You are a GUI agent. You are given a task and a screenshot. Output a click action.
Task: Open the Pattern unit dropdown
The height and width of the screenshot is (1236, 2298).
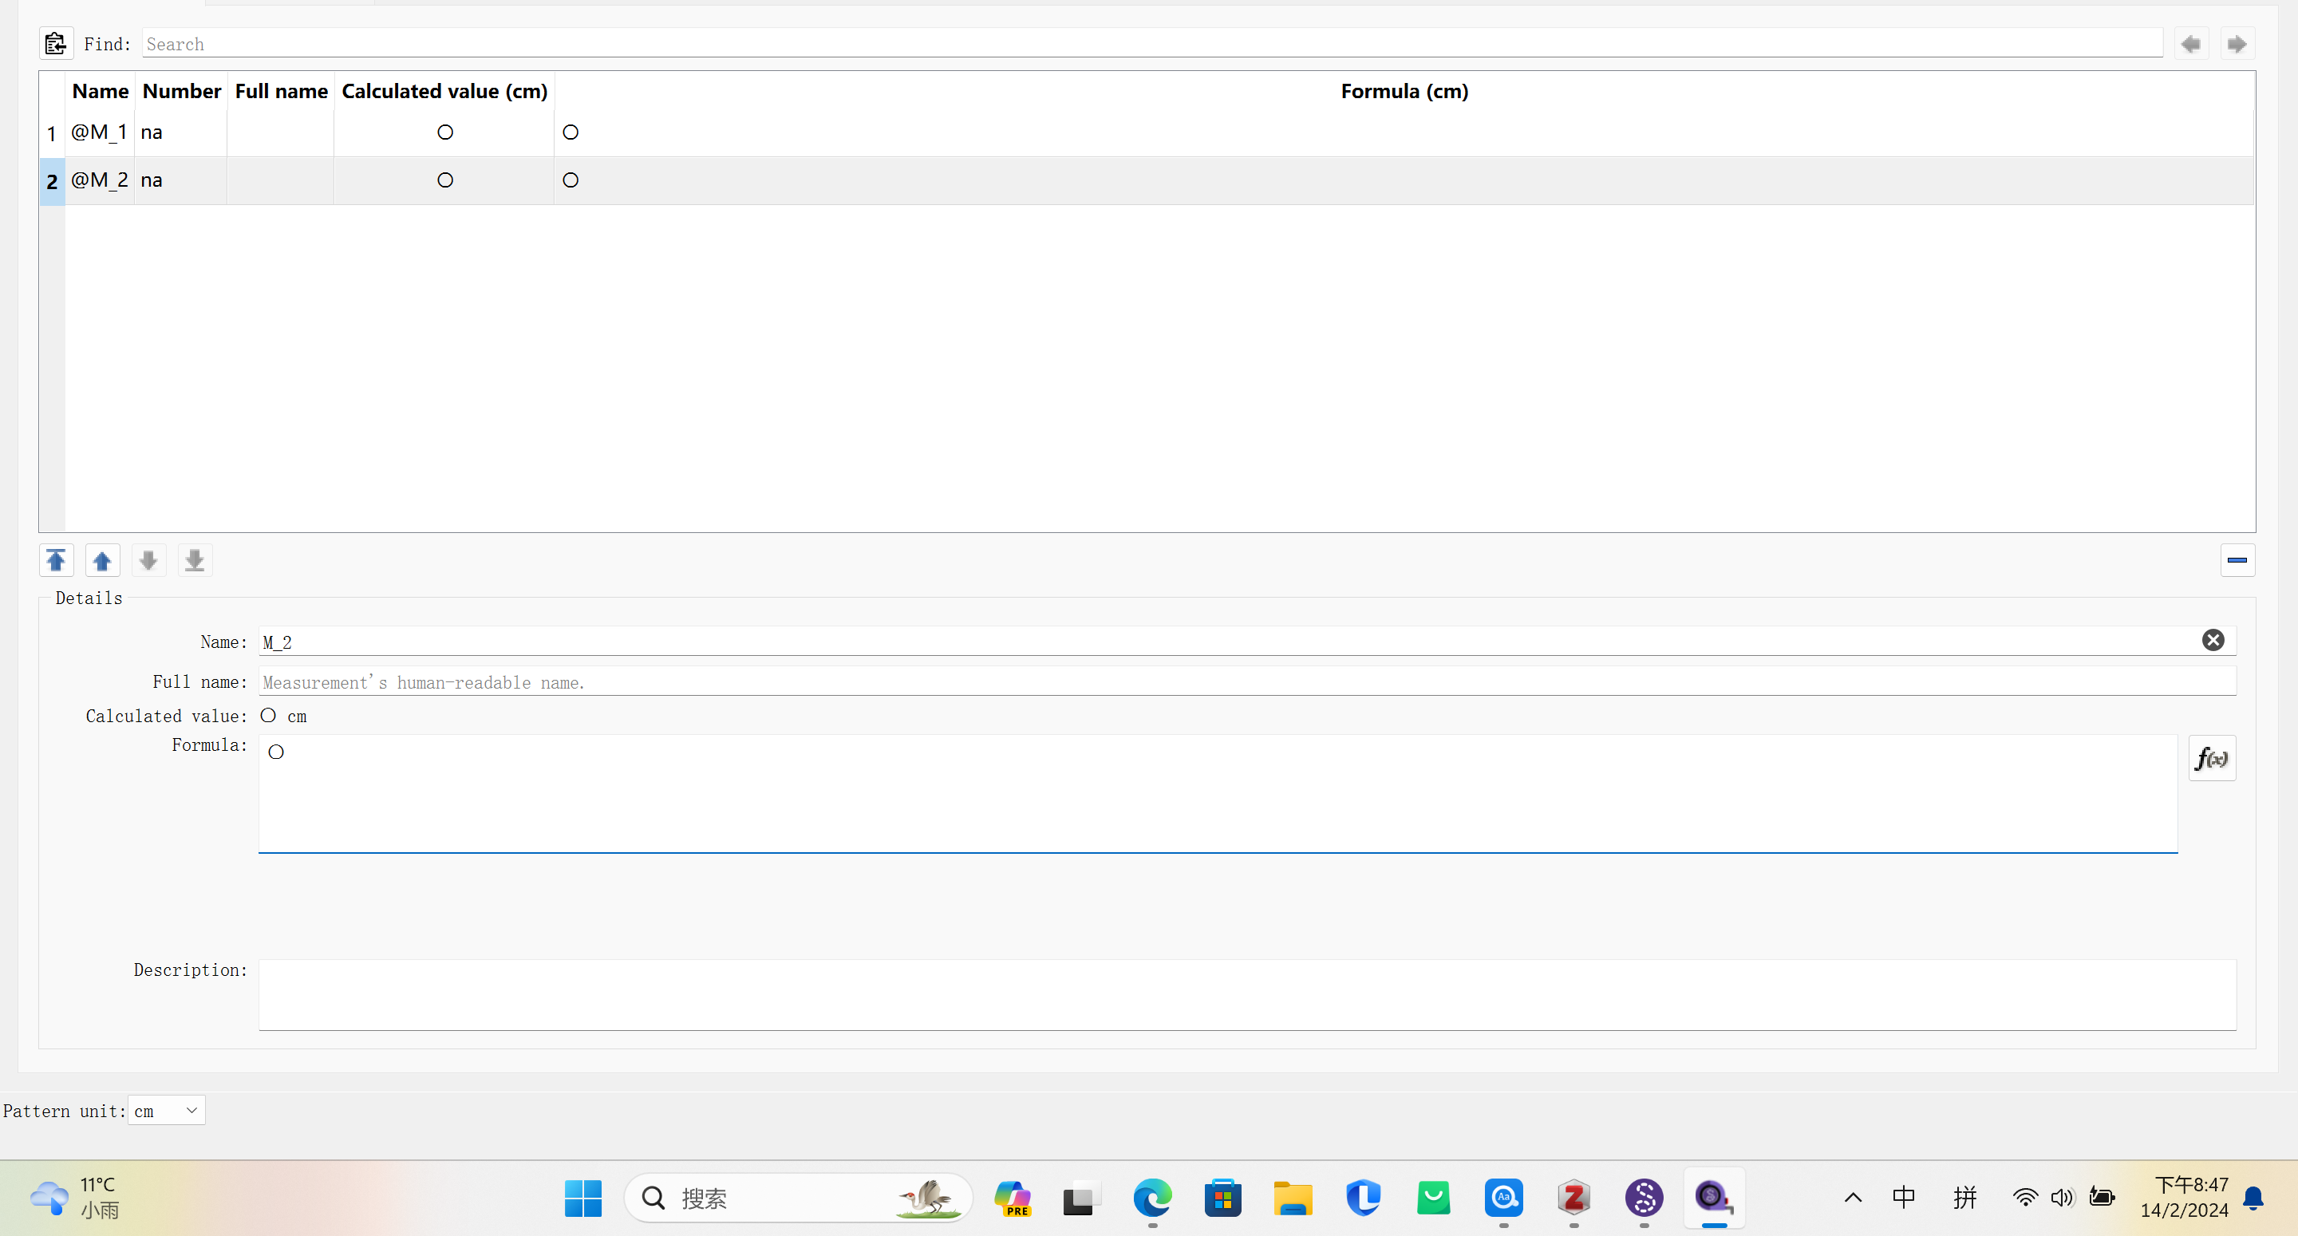coord(167,1110)
